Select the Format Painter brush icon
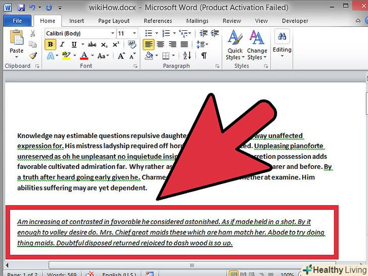The width and height of the screenshot is (368, 276). pyautogui.click(x=33, y=56)
